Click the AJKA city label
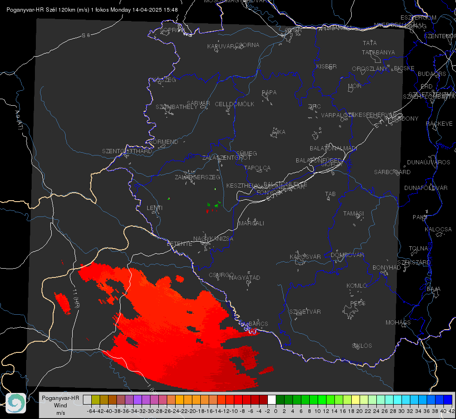 pyautogui.click(x=279, y=132)
